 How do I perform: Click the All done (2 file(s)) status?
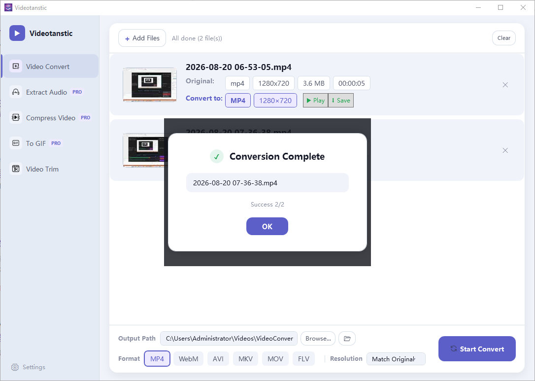(x=197, y=38)
